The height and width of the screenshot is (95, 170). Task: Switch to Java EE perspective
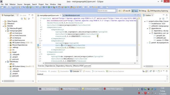[x=126, y=11]
